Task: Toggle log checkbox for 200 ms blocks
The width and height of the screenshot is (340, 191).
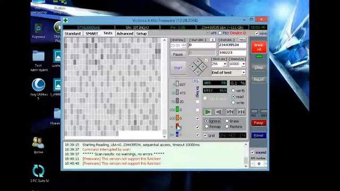Action: click(x=197, y=110)
